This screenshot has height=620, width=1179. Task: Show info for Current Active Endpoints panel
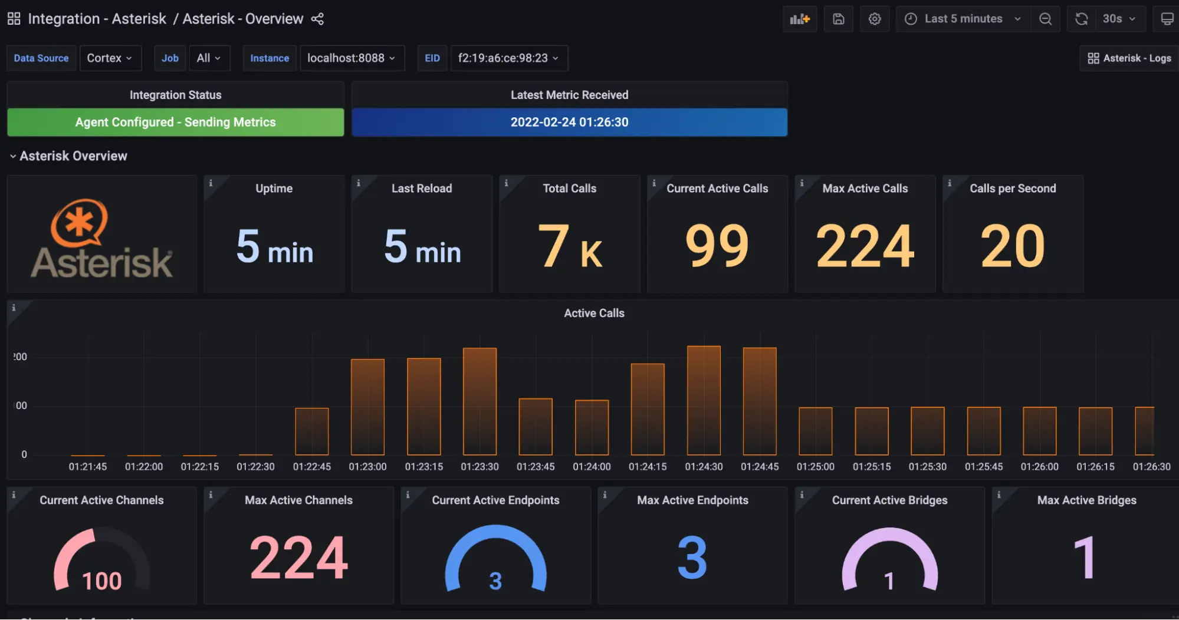click(x=408, y=494)
